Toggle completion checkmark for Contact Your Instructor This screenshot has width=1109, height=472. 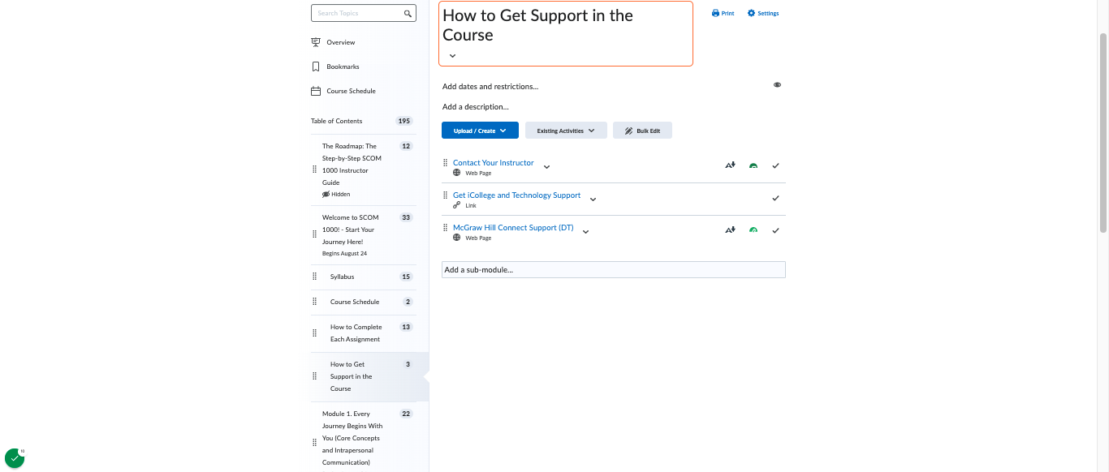pos(775,165)
